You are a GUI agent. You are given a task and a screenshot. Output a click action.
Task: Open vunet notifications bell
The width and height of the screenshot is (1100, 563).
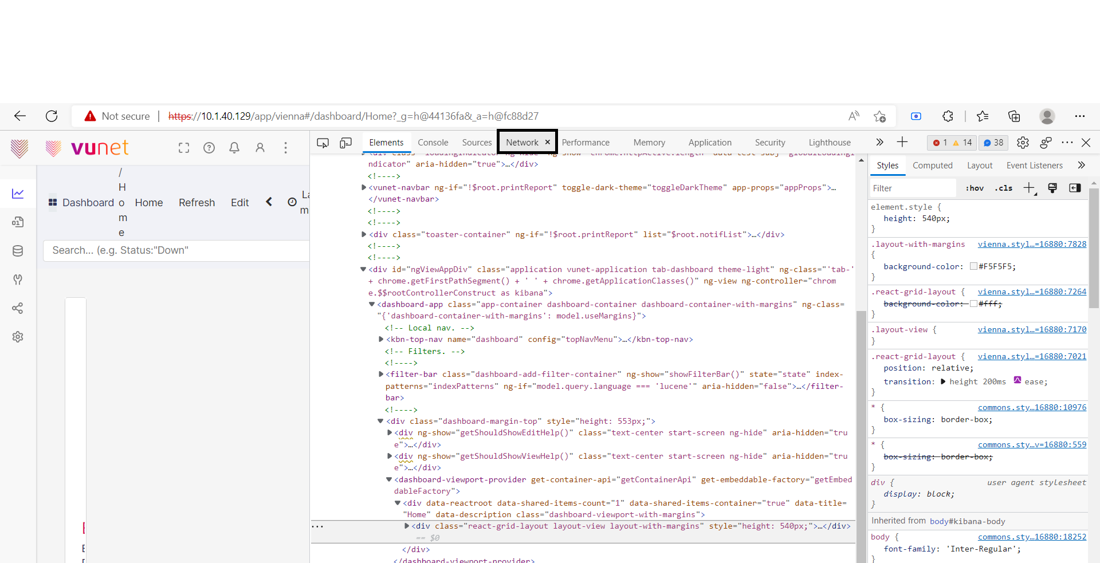pyautogui.click(x=234, y=148)
